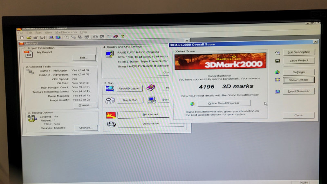327x184 pixels.
Task: Click the Project Description document icon
Action: pyautogui.click(x=29, y=54)
